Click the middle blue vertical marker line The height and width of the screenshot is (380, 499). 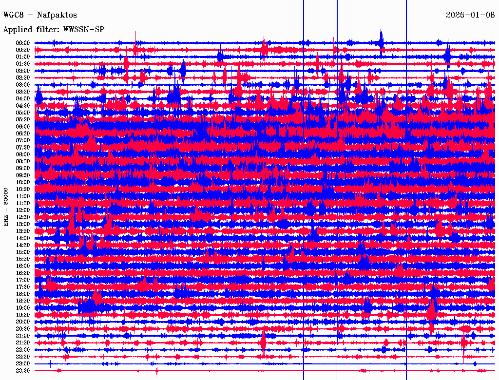337,191
